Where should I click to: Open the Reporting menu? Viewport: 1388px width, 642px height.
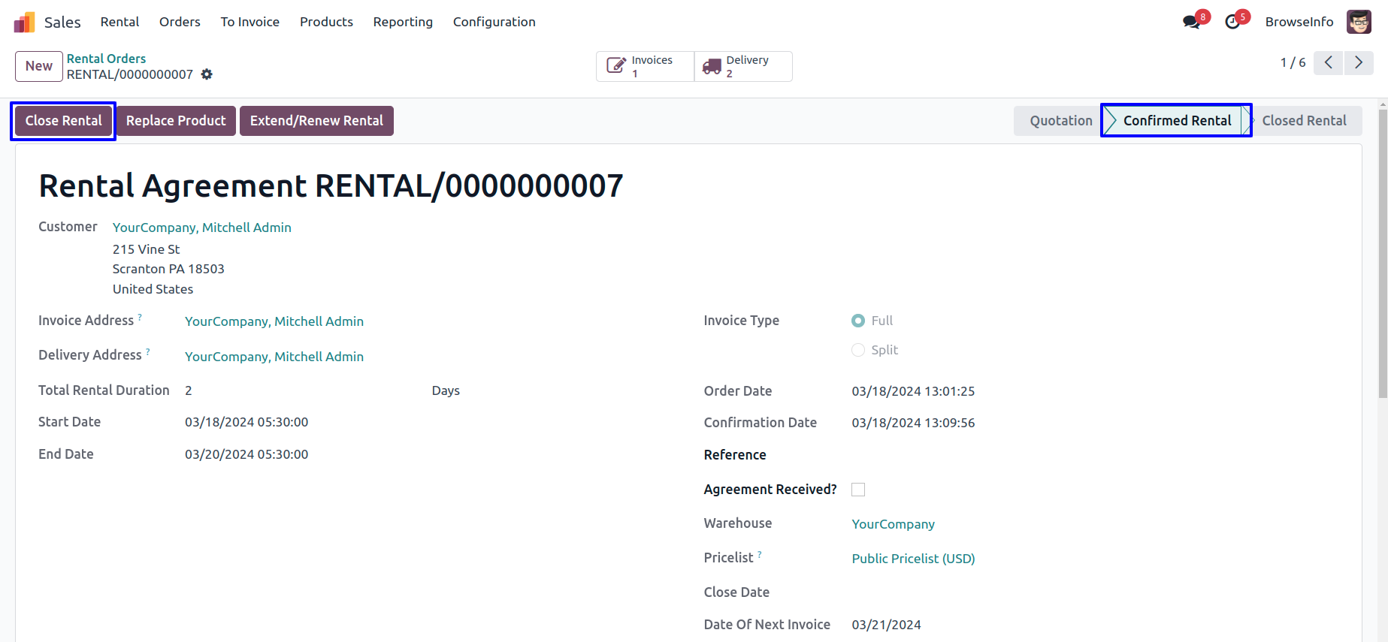pos(403,22)
